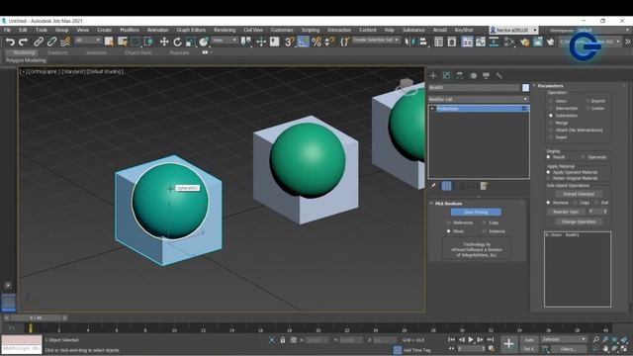This screenshot has width=633, height=356.
Task: Select the Move tool
Action: click(164, 42)
